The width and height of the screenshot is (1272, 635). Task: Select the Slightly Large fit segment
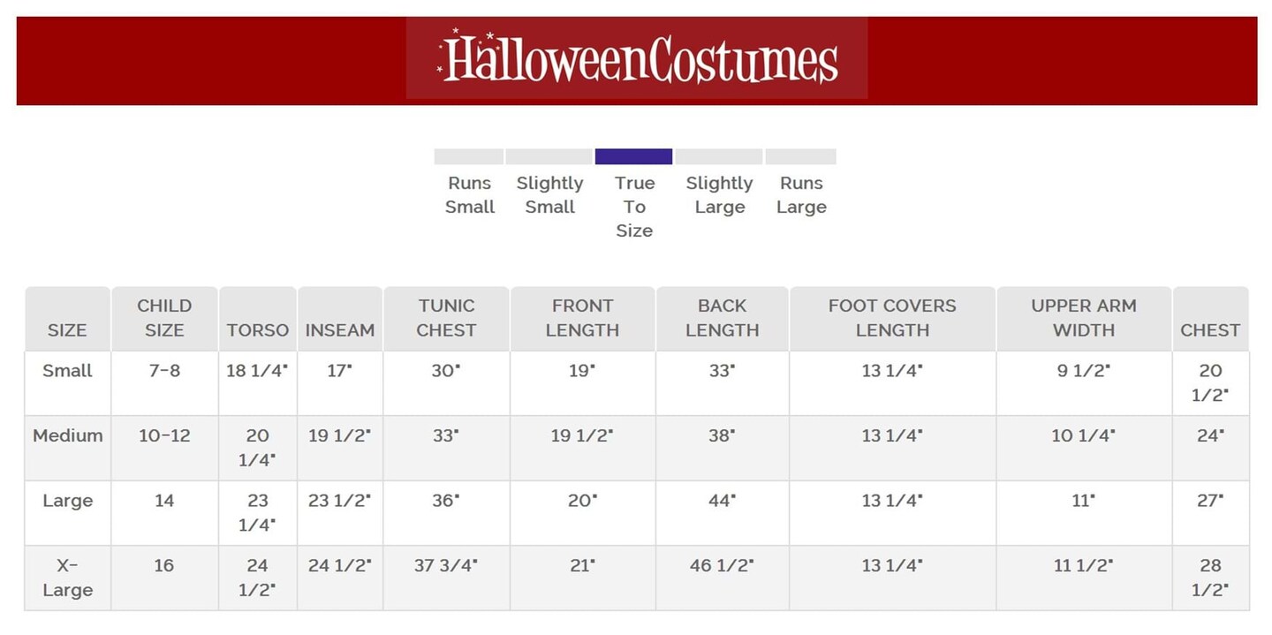[718, 156]
